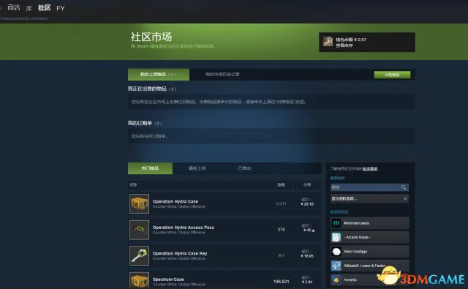Click the Operation Hydra Case Key name
This screenshot has height=289, width=468.
180,253
